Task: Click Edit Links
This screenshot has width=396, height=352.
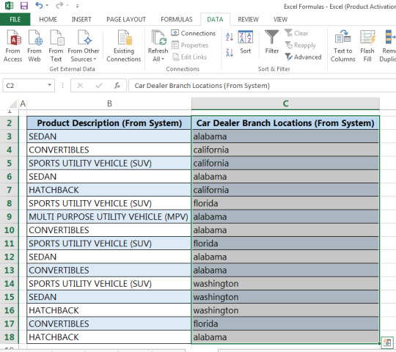Action: (189, 57)
